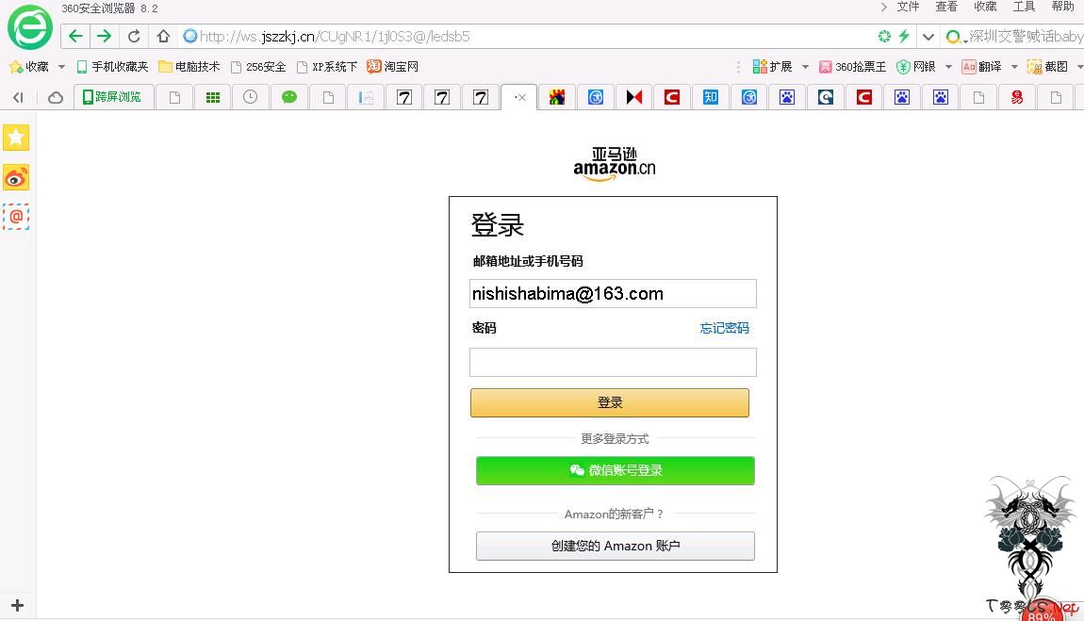Go to the browser home page icon
This screenshot has width=1084, height=621.
[x=163, y=36]
